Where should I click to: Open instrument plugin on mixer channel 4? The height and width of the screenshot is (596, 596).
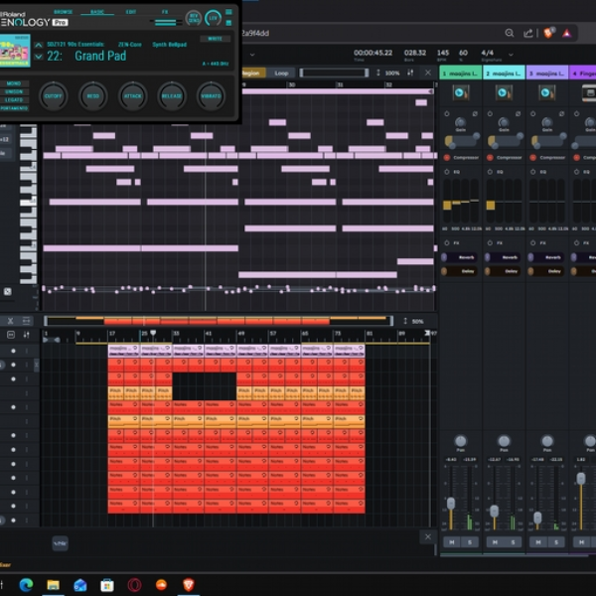point(589,92)
